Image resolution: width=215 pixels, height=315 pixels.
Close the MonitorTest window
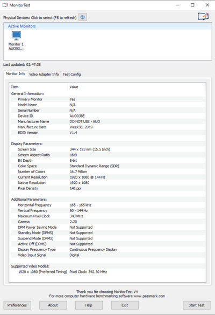[207, 5]
